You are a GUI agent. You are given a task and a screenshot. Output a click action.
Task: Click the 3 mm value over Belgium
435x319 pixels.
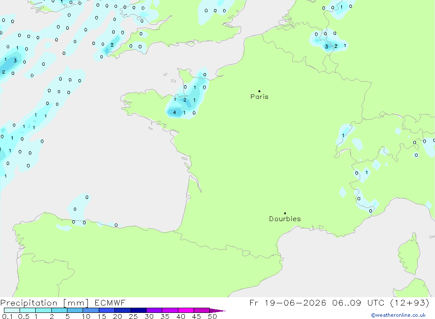327,47
